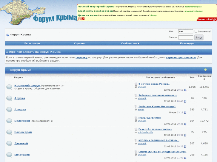Click post icon beside Если тебе трудно грызть
This screenshot has height=162, width=217.
(x=136, y=129)
